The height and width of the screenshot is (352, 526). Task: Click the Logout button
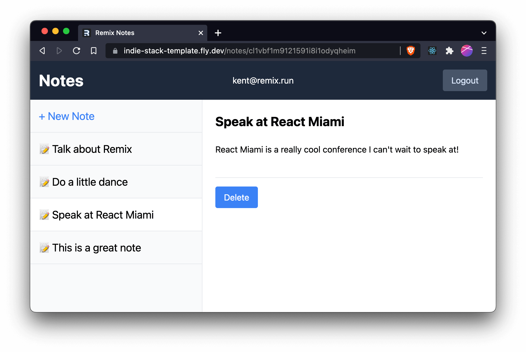pos(465,80)
